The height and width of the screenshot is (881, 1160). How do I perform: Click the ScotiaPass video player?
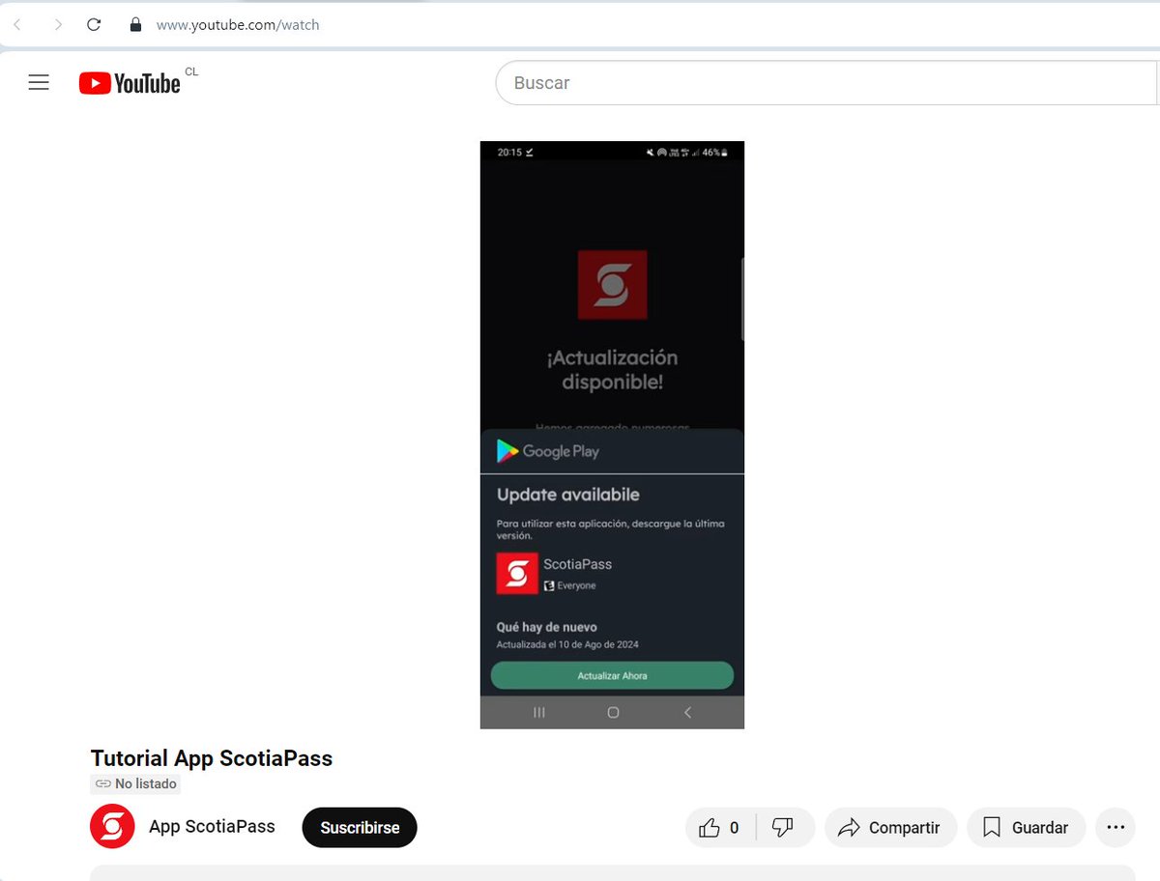click(612, 435)
